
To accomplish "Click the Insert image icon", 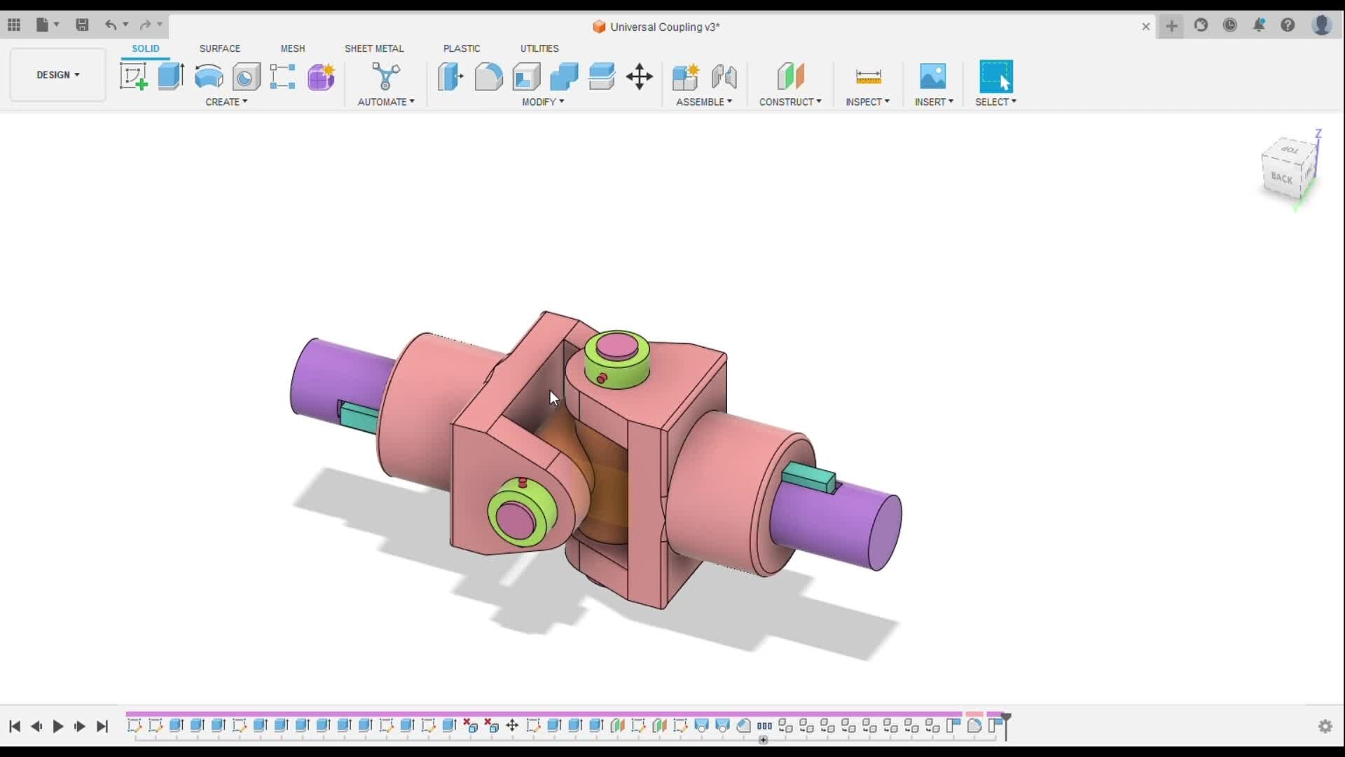I will tap(932, 76).
